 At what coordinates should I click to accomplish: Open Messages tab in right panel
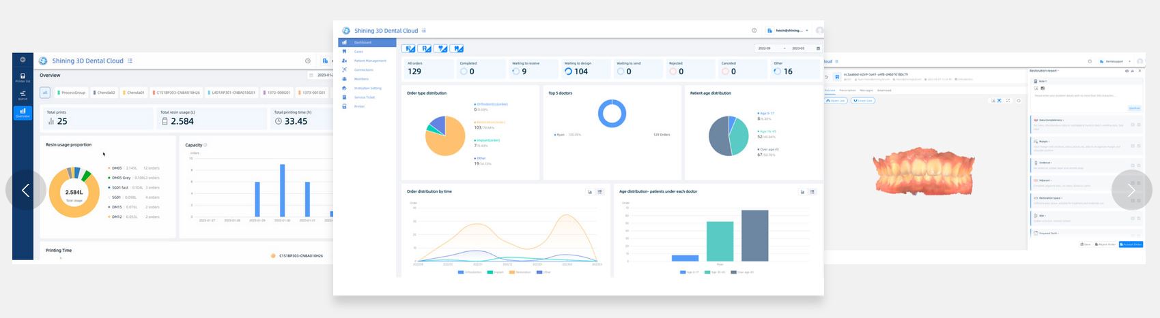pyautogui.click(x=866, y=91)
